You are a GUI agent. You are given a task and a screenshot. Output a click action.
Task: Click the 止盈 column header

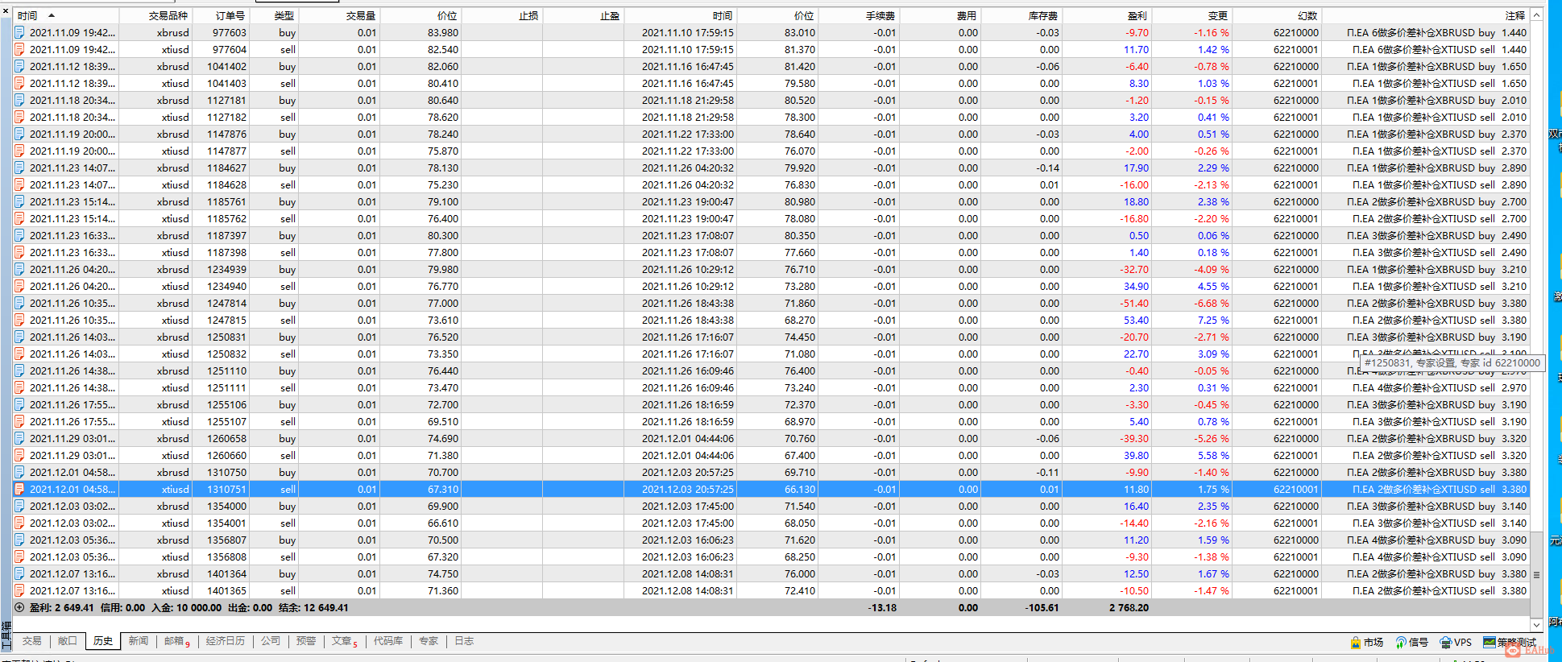click(x=583, y=15)
